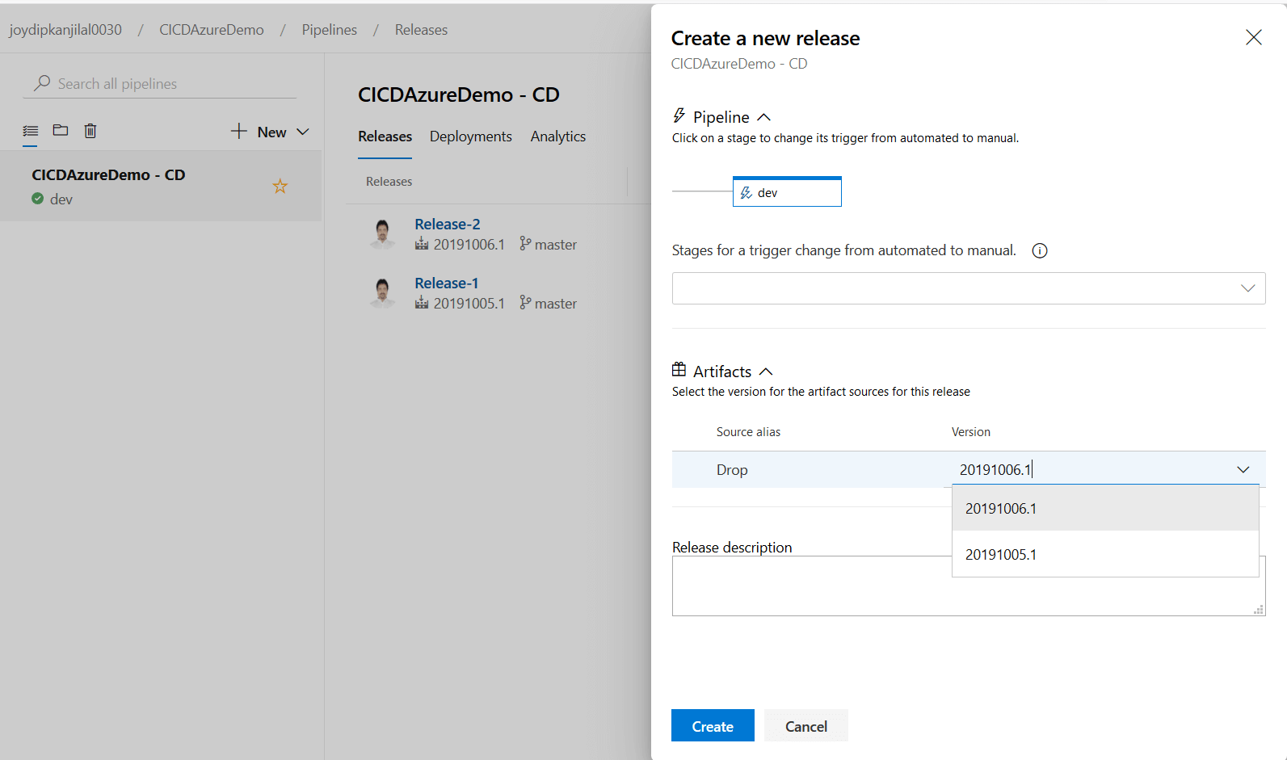Viewport: 1287px width, 760px height.
Task: Collapse the Artifacts section
Action: tap(766, 372)
